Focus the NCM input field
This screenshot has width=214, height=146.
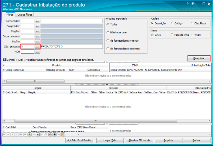28,52
